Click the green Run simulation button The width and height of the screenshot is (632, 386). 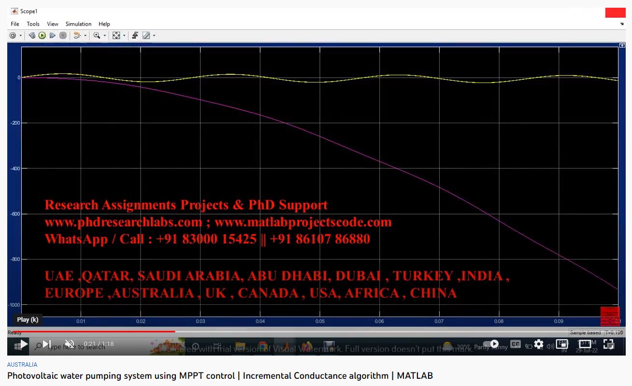coord(42,36)
